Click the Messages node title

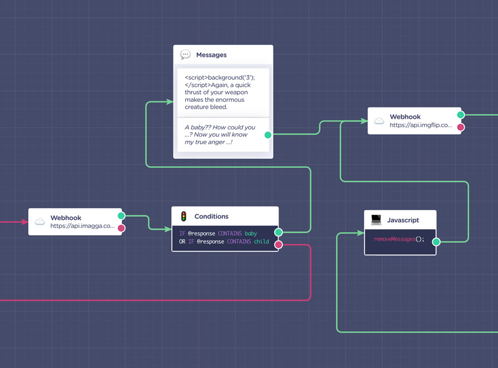tap(212, 55)
